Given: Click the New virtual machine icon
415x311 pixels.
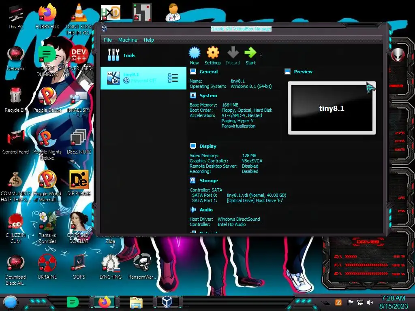Looking at the screenshot, I should (195, 53).
